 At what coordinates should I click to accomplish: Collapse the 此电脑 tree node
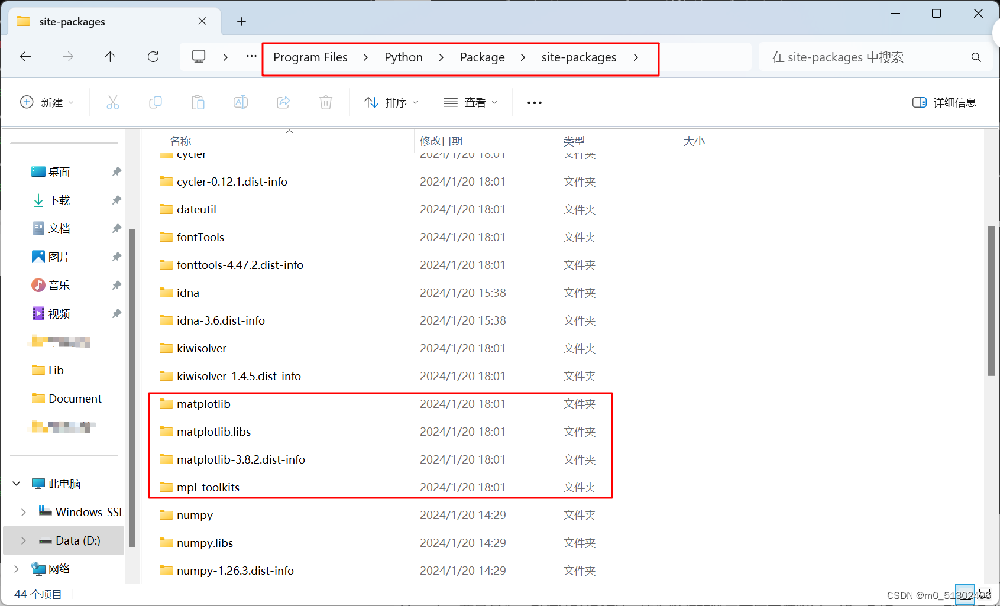tap(16, 483)
